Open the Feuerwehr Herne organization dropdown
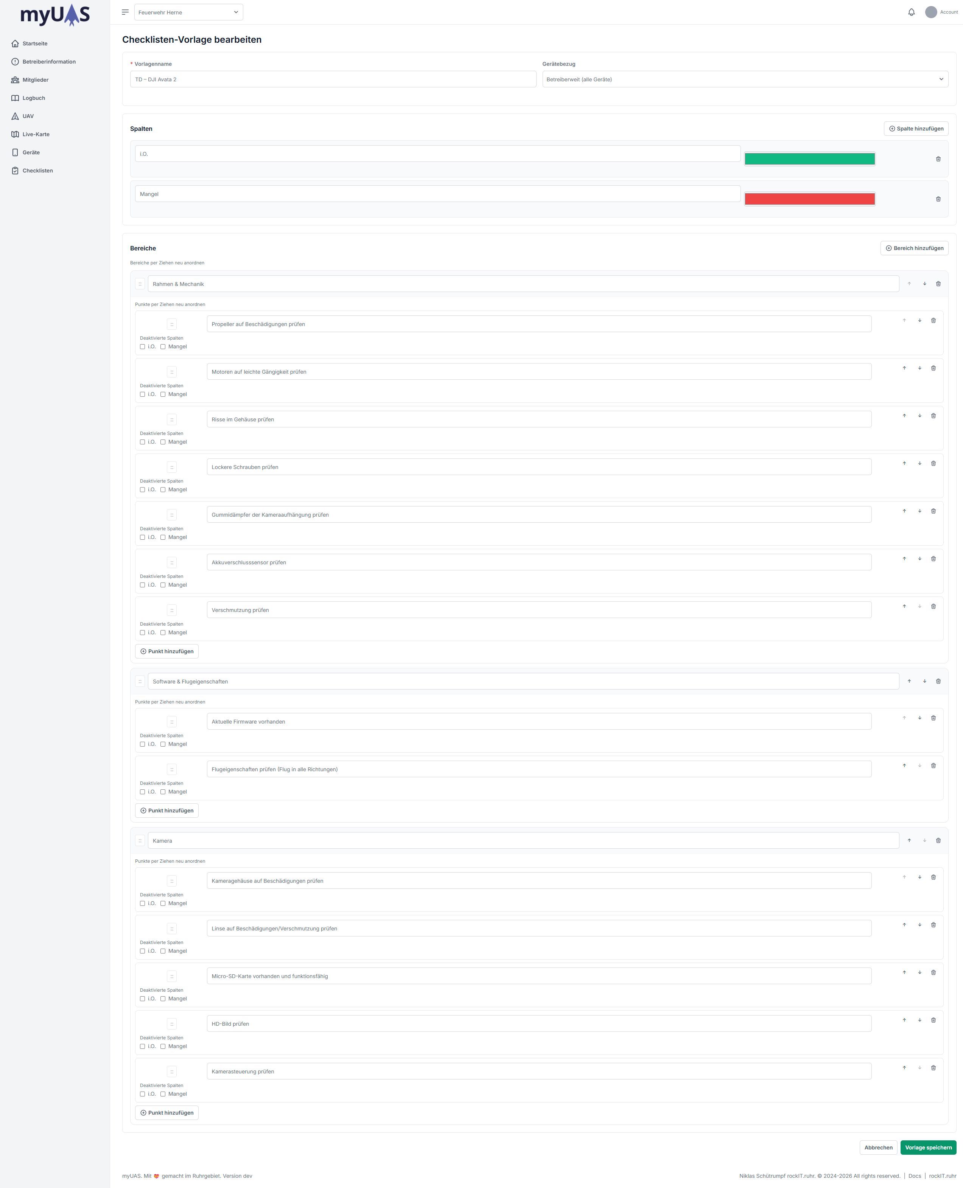The height and width of the screenshot is (1188, 963). tap(188, 12)
